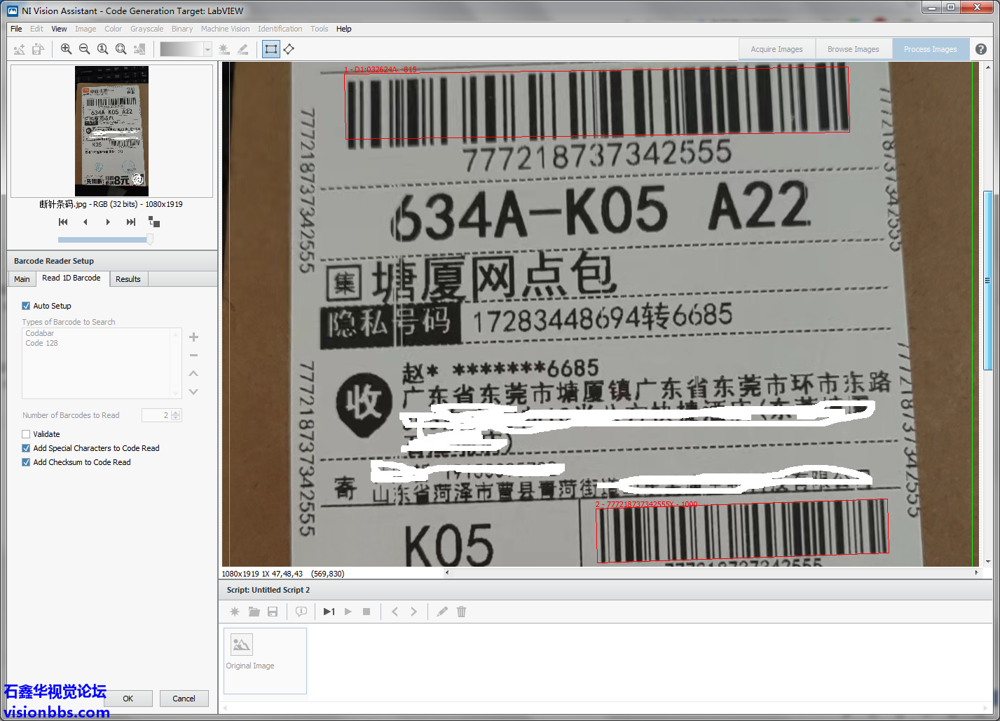
Task: Run script once button
Action: coord(329,612)
